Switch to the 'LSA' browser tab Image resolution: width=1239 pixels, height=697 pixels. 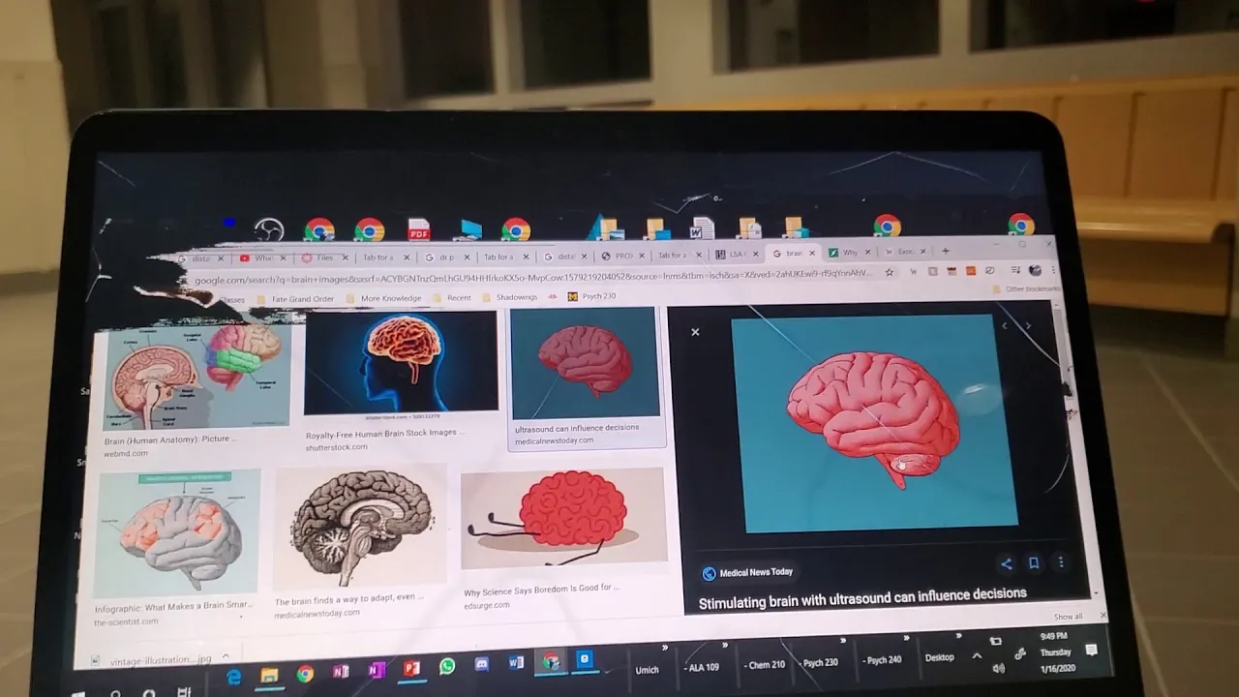point(737,255)
